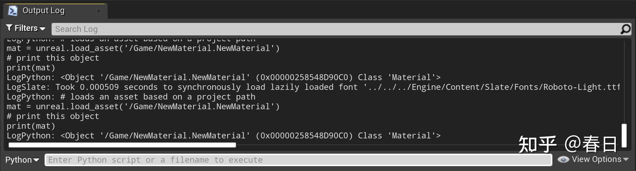Open the View Options dropdown arrow

[626, 159]
